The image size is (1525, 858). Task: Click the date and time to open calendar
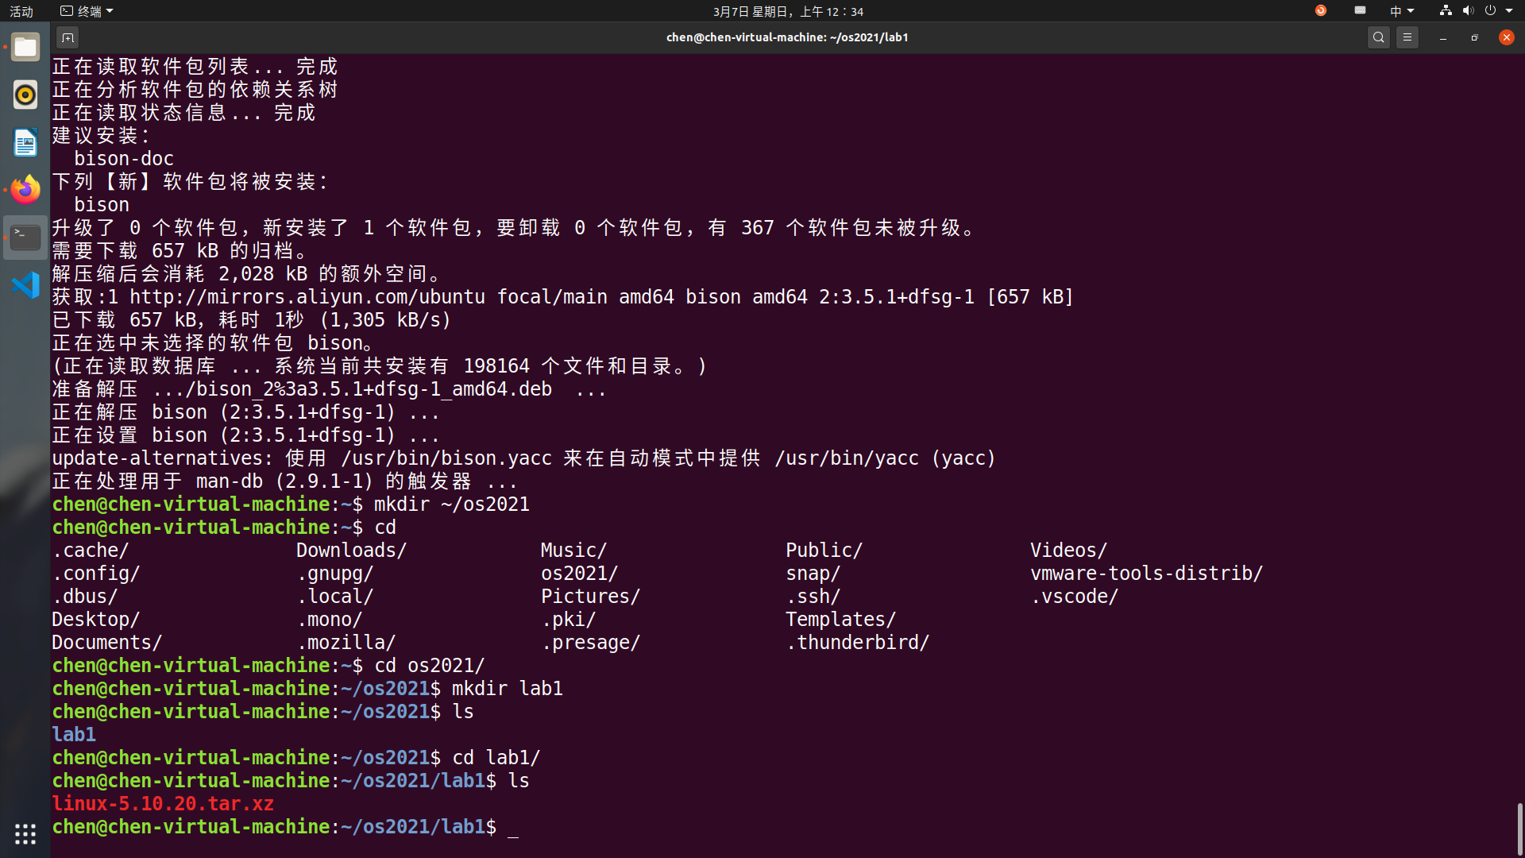click(787, 11)
